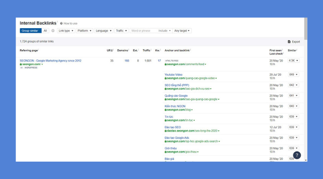Open the seongon.com/lop-hoc-google-ads-search URL
This screenshot has height=179, width=323.
click(x=192, y=142)
